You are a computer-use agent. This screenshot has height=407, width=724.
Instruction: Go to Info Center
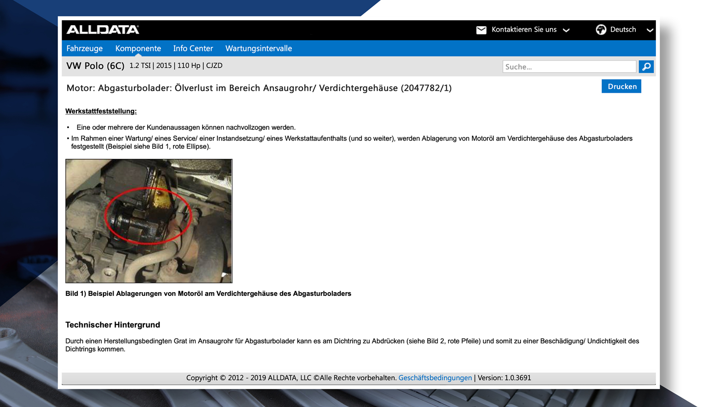point(193,48)
